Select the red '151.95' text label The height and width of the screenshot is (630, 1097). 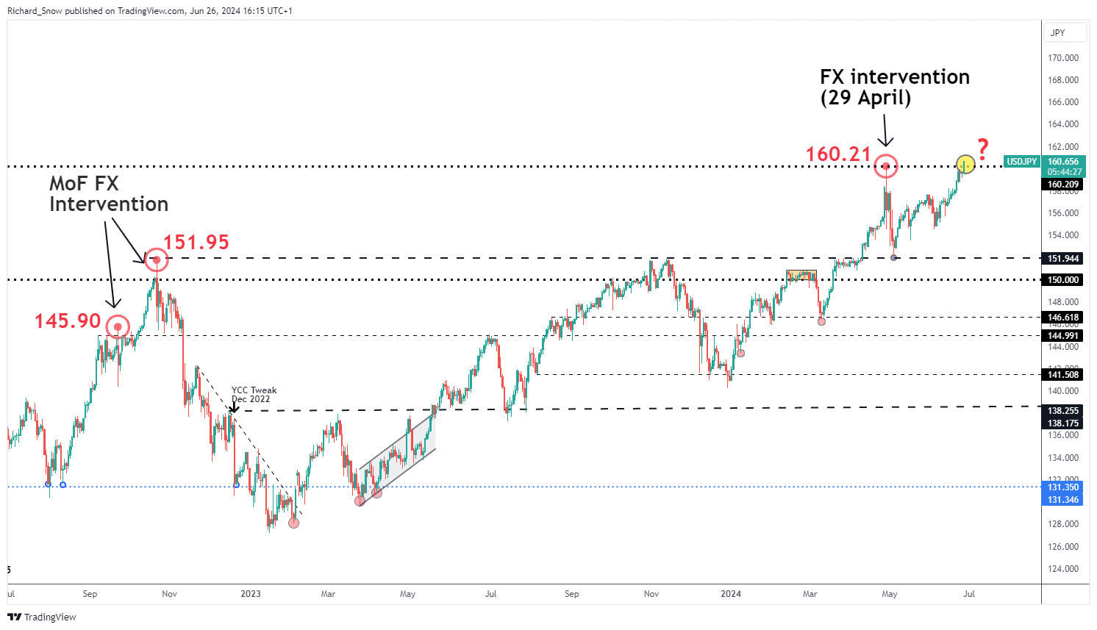(196, 243)
